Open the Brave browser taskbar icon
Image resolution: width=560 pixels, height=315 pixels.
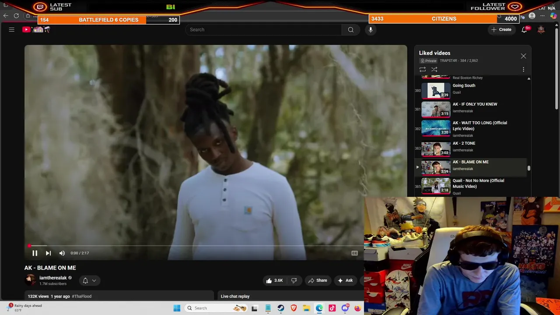tap(294, 308)
